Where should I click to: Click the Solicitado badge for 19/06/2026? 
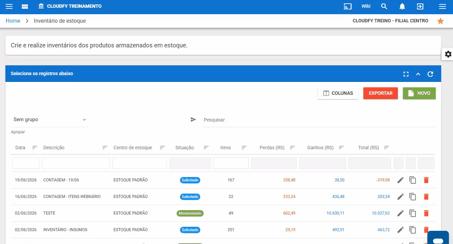pos(190,180)
